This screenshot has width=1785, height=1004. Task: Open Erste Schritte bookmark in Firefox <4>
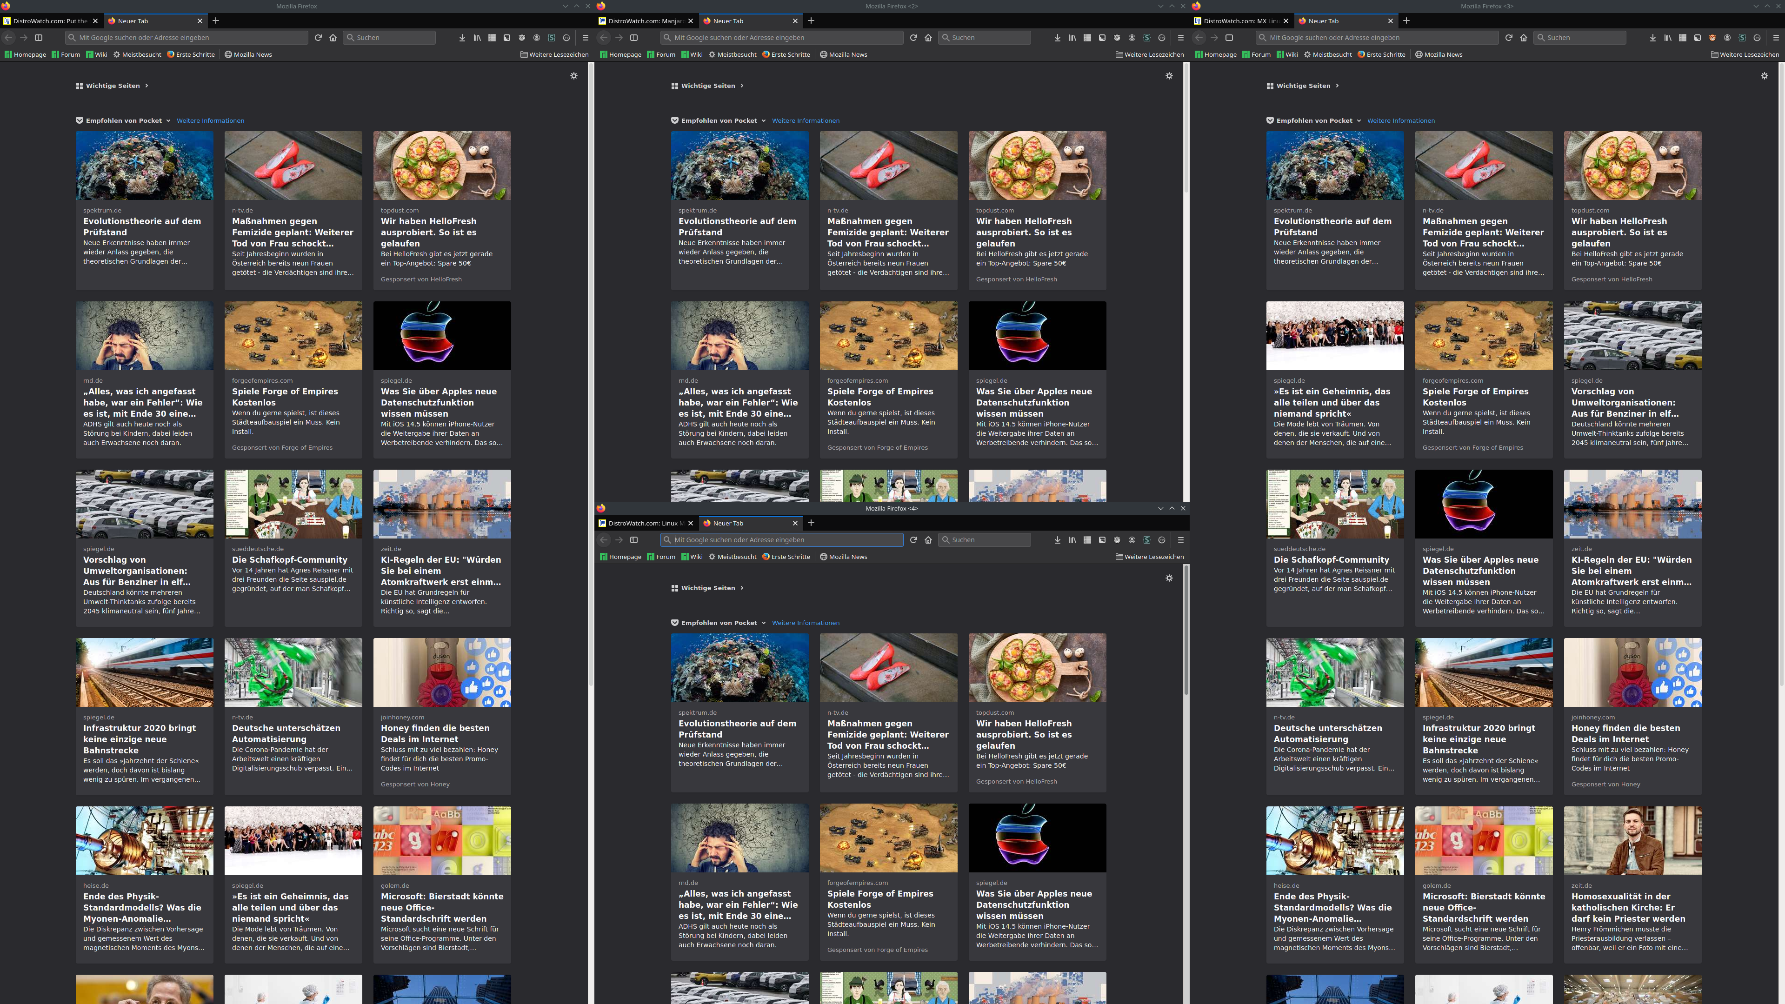point(786,557)
